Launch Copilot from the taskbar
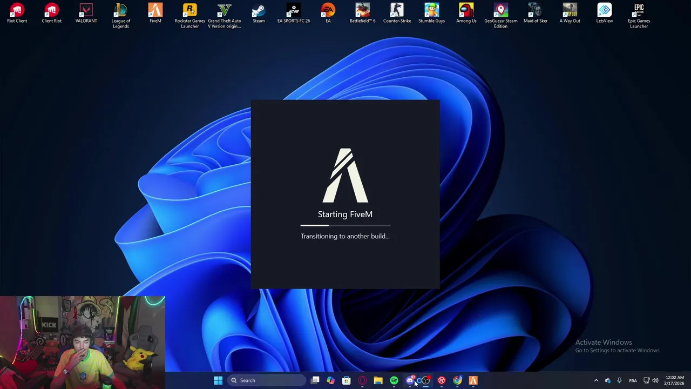This screenshot has width=691, height=389. [x=330, y=380]
